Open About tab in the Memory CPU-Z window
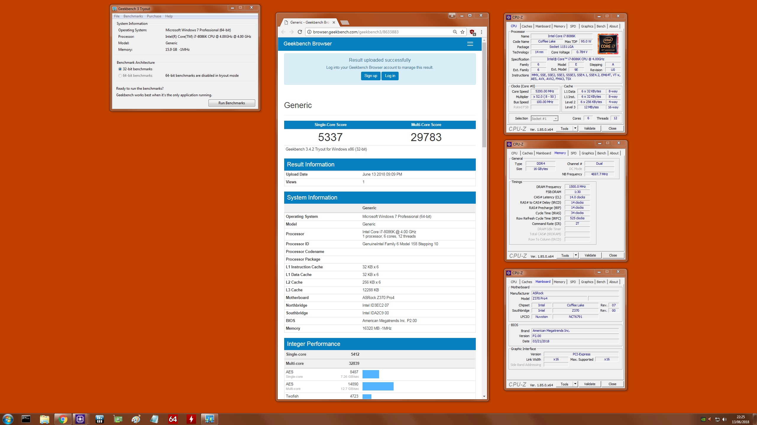The height and width of the screenshot is (425, 757). [614, 153]
